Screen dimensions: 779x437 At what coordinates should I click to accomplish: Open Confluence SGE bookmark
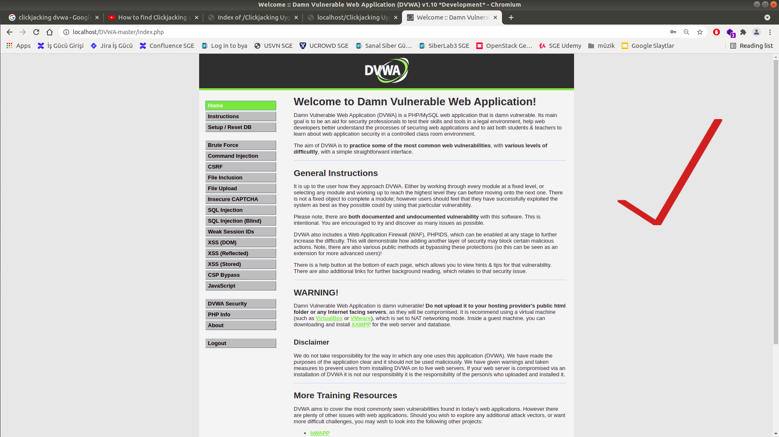click(167, 46)
